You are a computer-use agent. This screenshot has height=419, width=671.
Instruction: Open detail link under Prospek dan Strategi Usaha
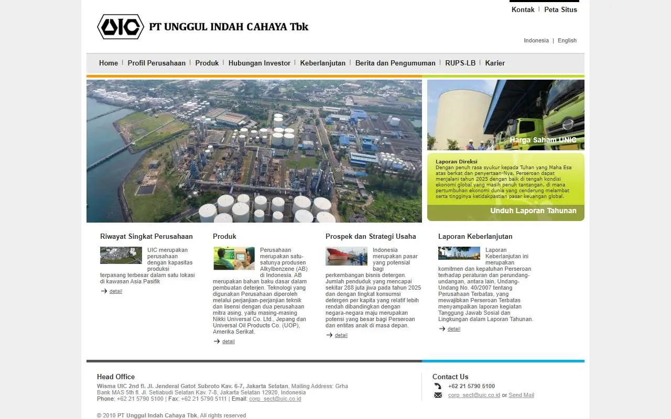click(341, 335)
